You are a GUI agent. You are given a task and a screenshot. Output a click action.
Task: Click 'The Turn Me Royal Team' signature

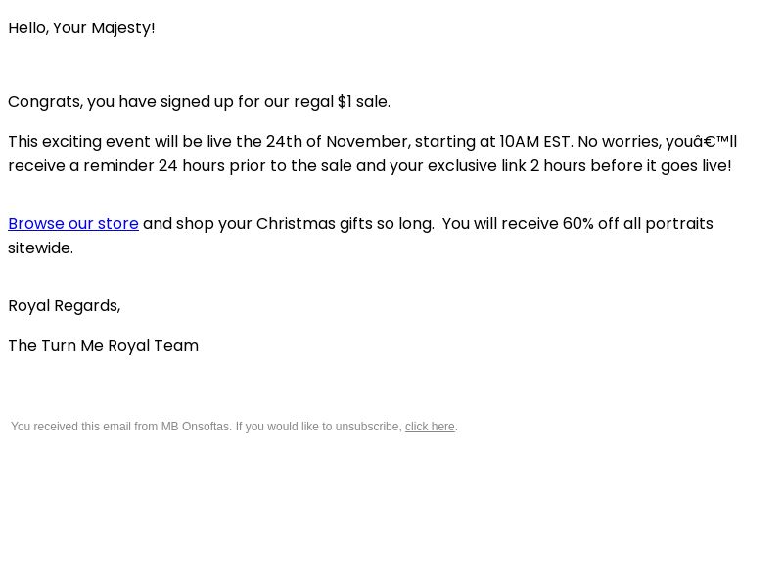(104, 346)
